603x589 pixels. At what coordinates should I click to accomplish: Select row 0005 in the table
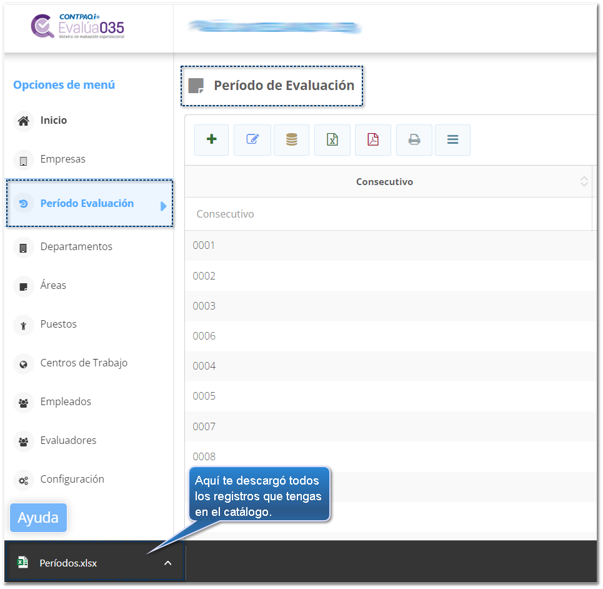point(391,396)
